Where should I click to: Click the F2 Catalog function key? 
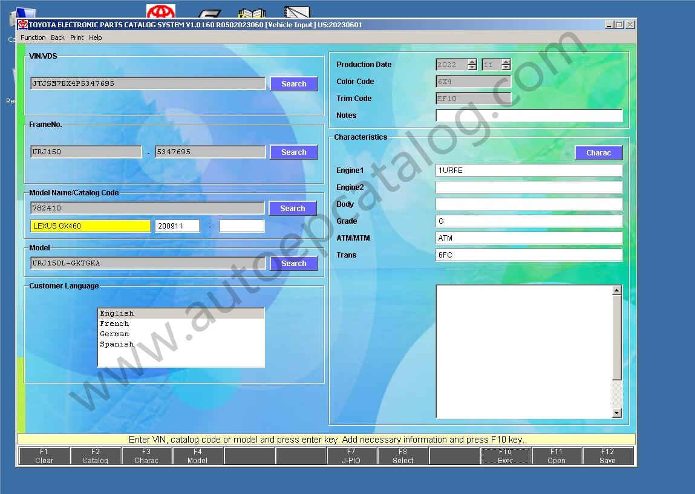[x=96, y=456]
